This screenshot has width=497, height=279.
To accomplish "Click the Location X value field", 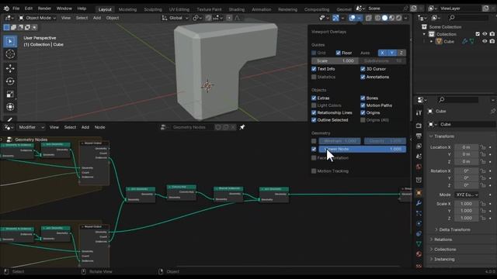I will pyautogui.click(x=466, y=147).
